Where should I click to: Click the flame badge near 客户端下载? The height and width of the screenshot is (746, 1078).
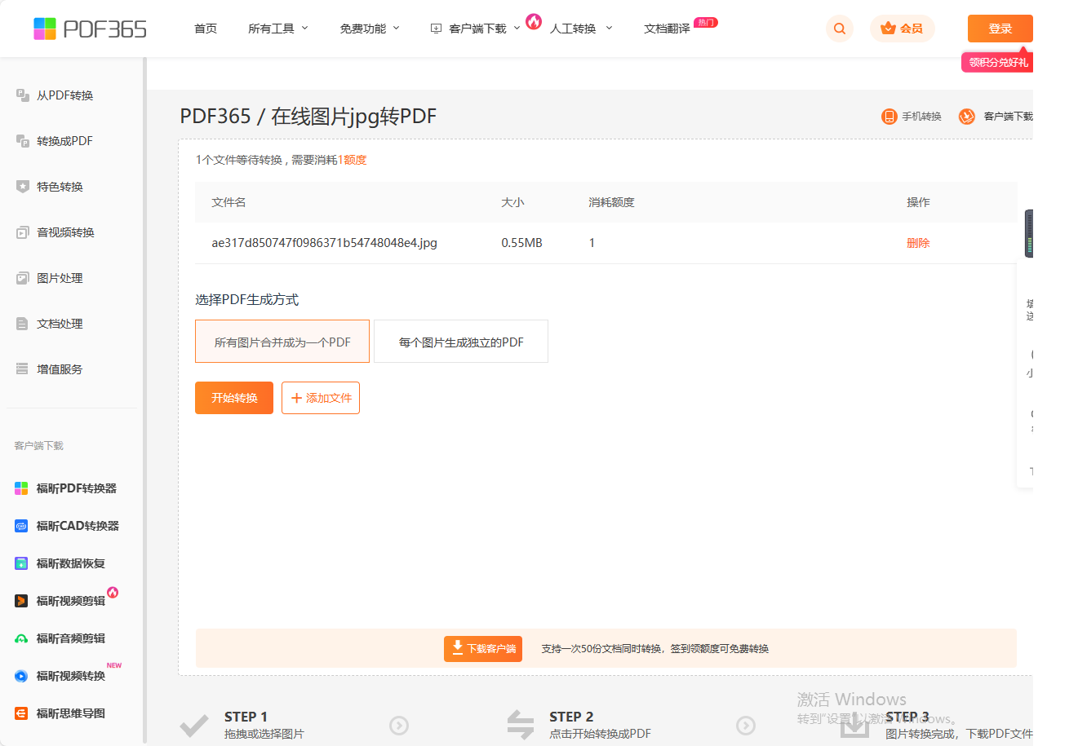pyautogui.click(x=534, y=21)
